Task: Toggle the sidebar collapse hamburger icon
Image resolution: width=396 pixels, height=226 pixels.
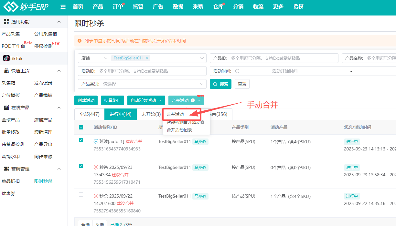Action: point(63,7)
